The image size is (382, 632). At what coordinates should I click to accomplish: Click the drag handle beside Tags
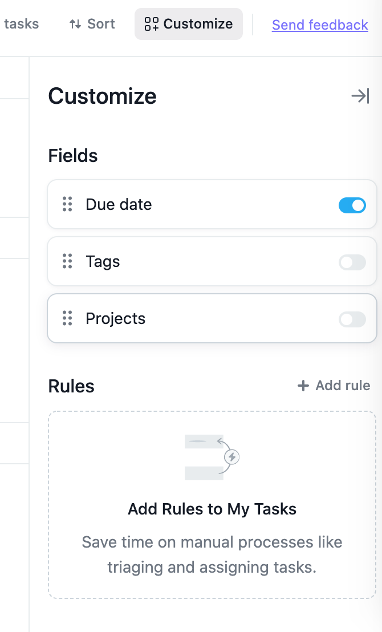click(x=67, y=261)
